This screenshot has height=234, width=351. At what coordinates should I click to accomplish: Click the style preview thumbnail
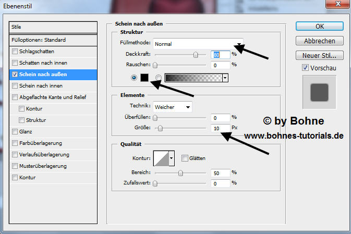click(x=319, y=92)
